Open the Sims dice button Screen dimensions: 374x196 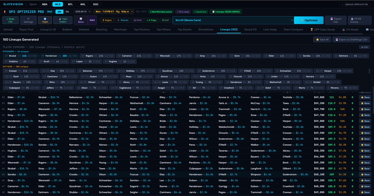pyautogui.click(x=80, y=20)
